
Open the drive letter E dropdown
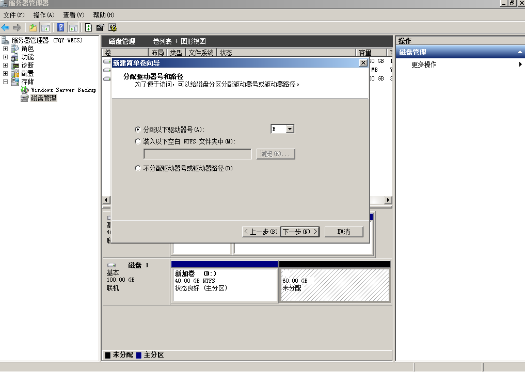click(x=290, y=129)
